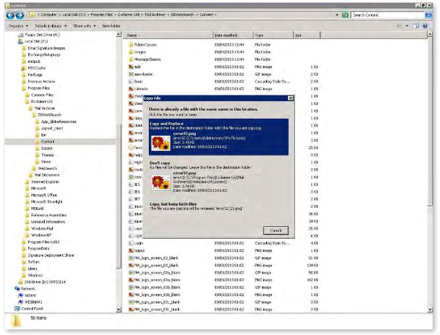Choose Copy, but keep both files
The height and width of the screenshot is (335, 440).
pyautogui.click(x=218, y=206)
